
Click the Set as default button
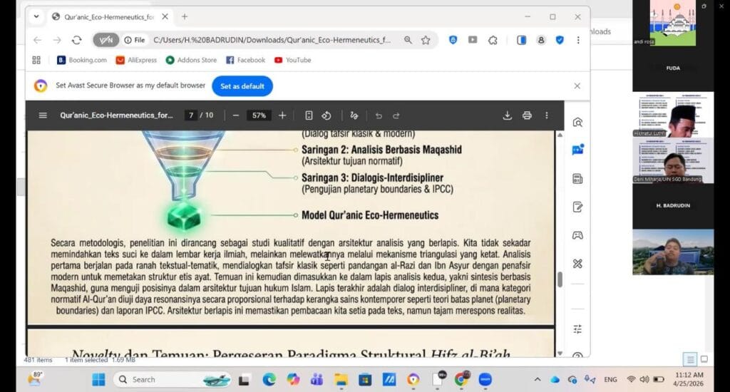point(242,86)
